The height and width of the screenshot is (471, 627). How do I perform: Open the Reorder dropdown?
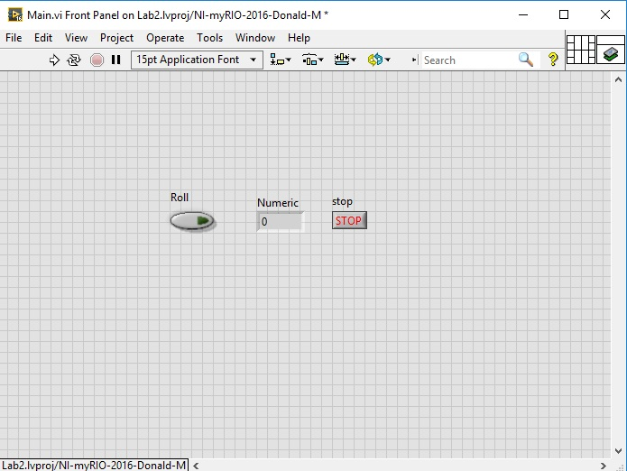[379, 60]
